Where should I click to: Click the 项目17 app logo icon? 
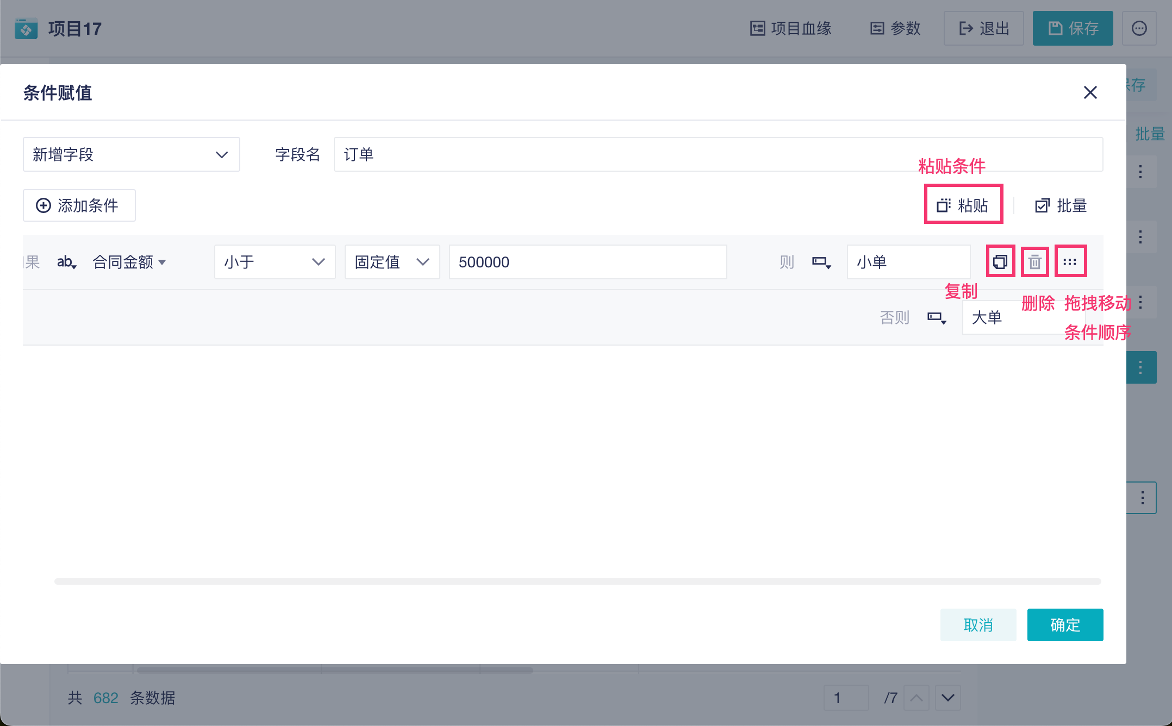(x=26, y=29)
